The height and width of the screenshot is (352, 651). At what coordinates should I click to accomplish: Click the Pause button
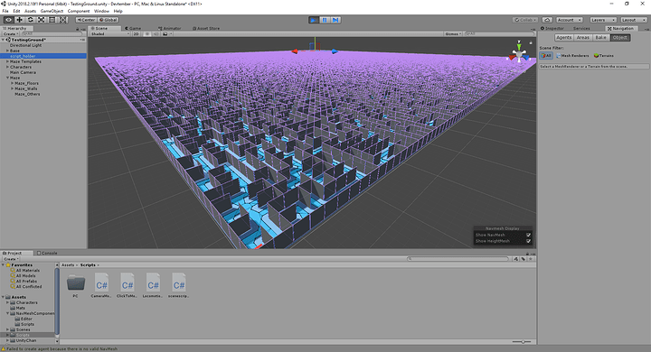325,20
